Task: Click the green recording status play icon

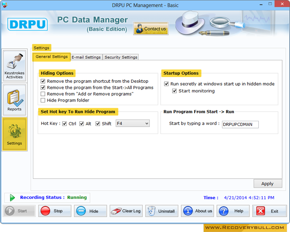Action: click(x=12, y=198)
